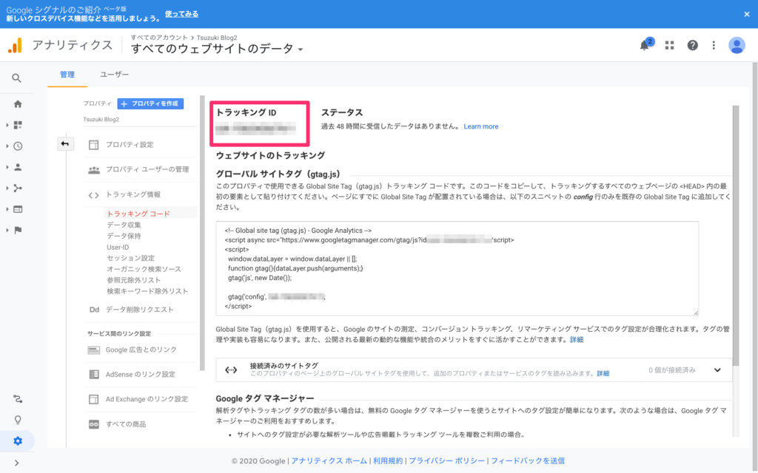Expand the Behavior section arrow
The height and width of the screenshot is (473, 758).
pos(7,209)
